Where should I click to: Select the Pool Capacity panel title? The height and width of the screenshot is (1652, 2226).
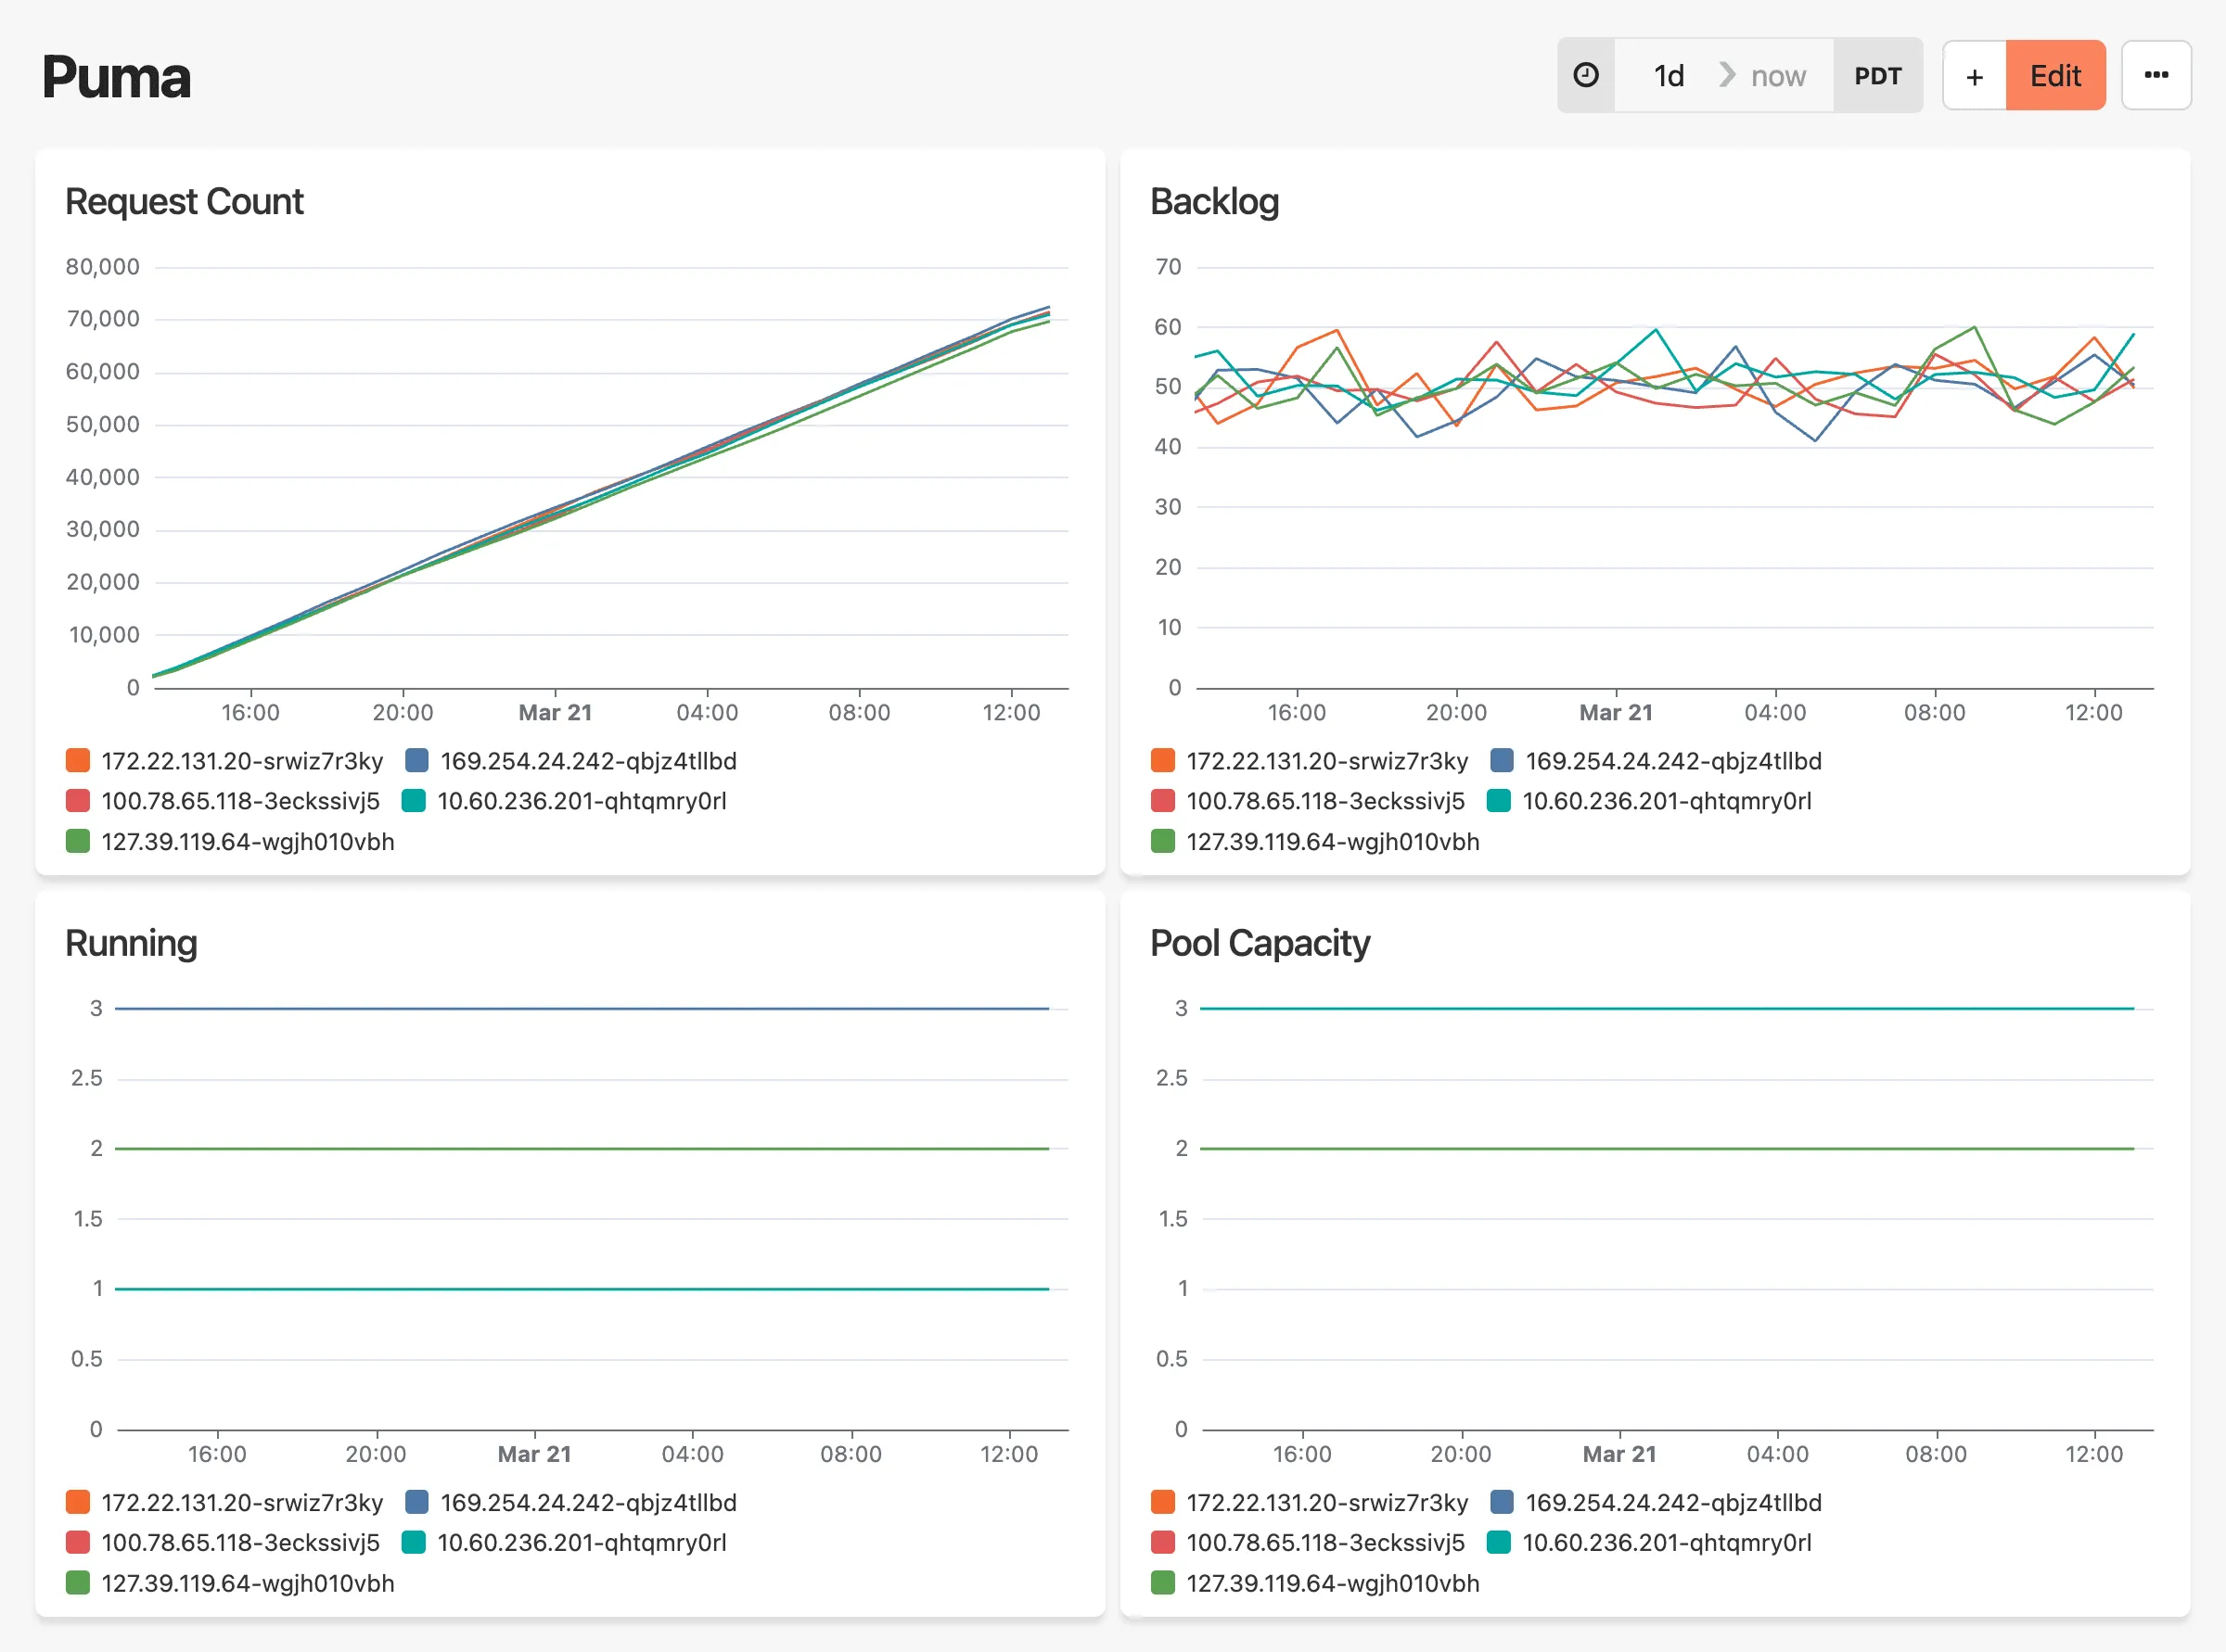(x=1260, y=943)
